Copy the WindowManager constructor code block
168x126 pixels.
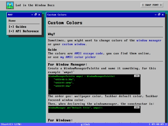[137, 107]
